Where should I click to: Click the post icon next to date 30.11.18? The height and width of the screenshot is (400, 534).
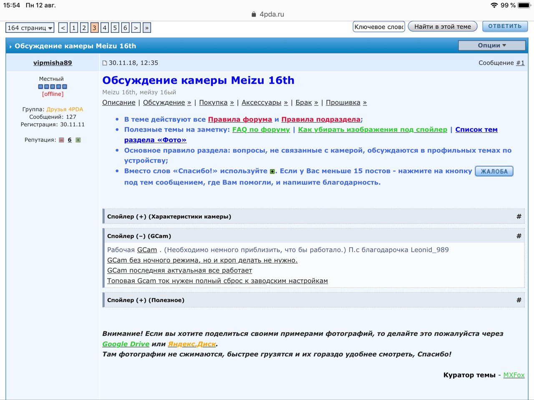(105, 63)
